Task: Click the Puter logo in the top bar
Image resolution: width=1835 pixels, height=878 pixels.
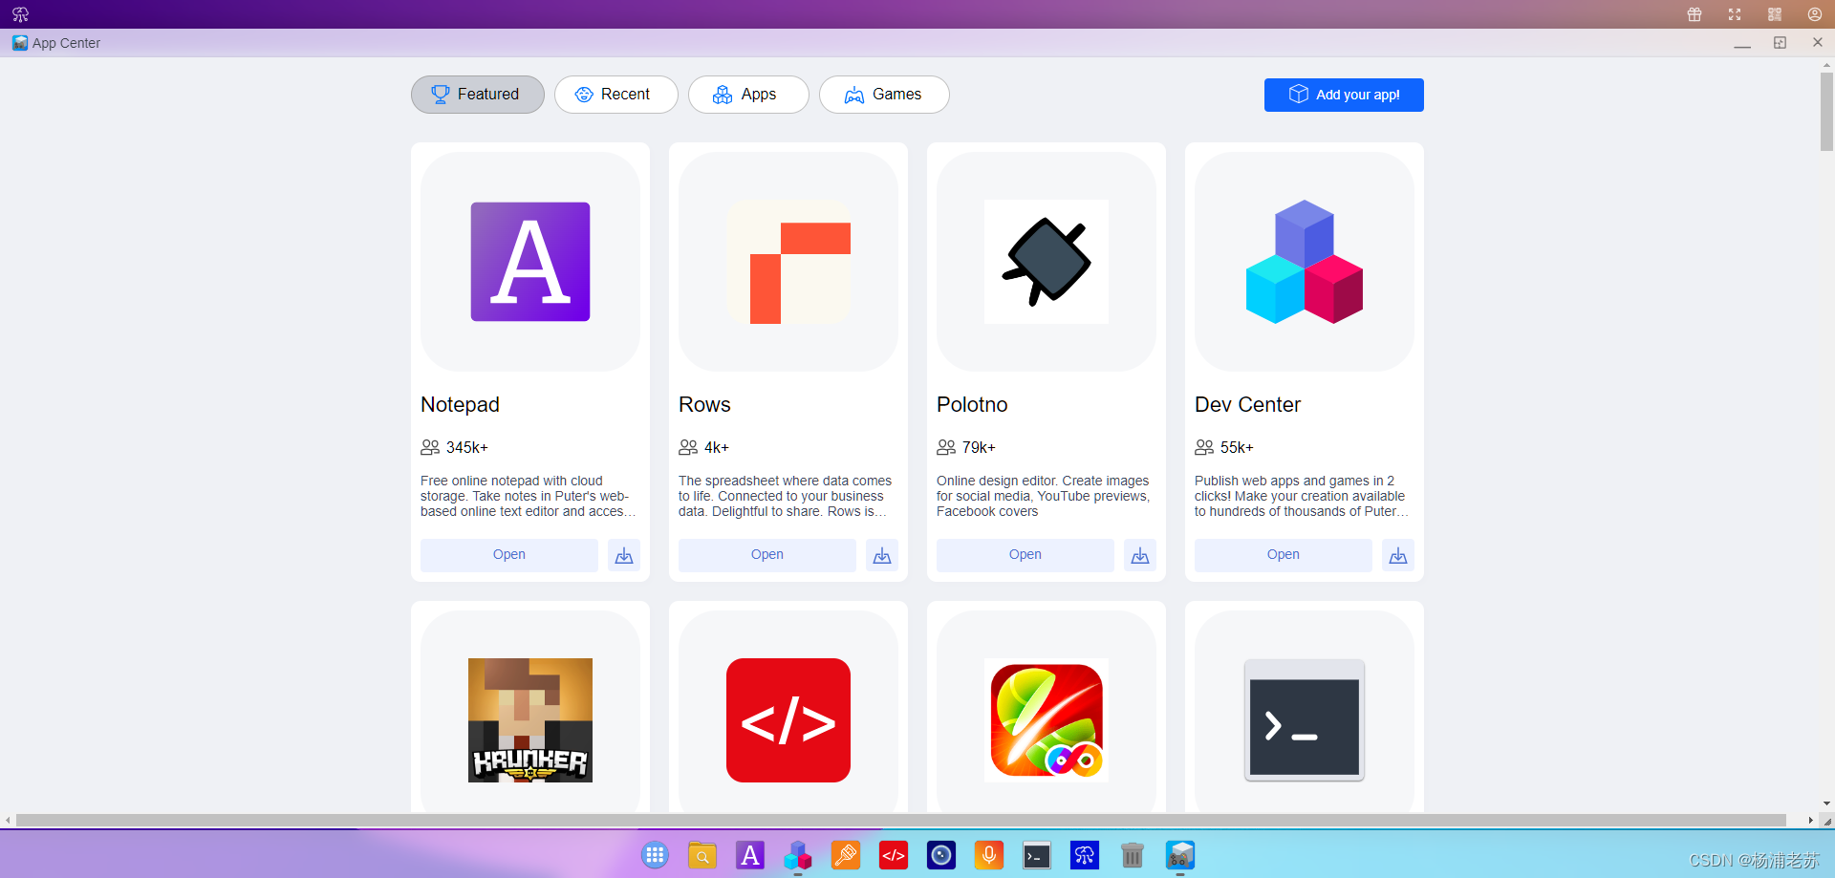Action: (x=20, y=14)
